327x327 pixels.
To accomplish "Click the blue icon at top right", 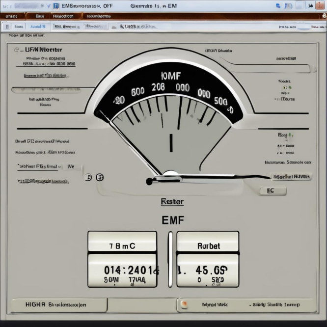I will (x=278, y=6).
